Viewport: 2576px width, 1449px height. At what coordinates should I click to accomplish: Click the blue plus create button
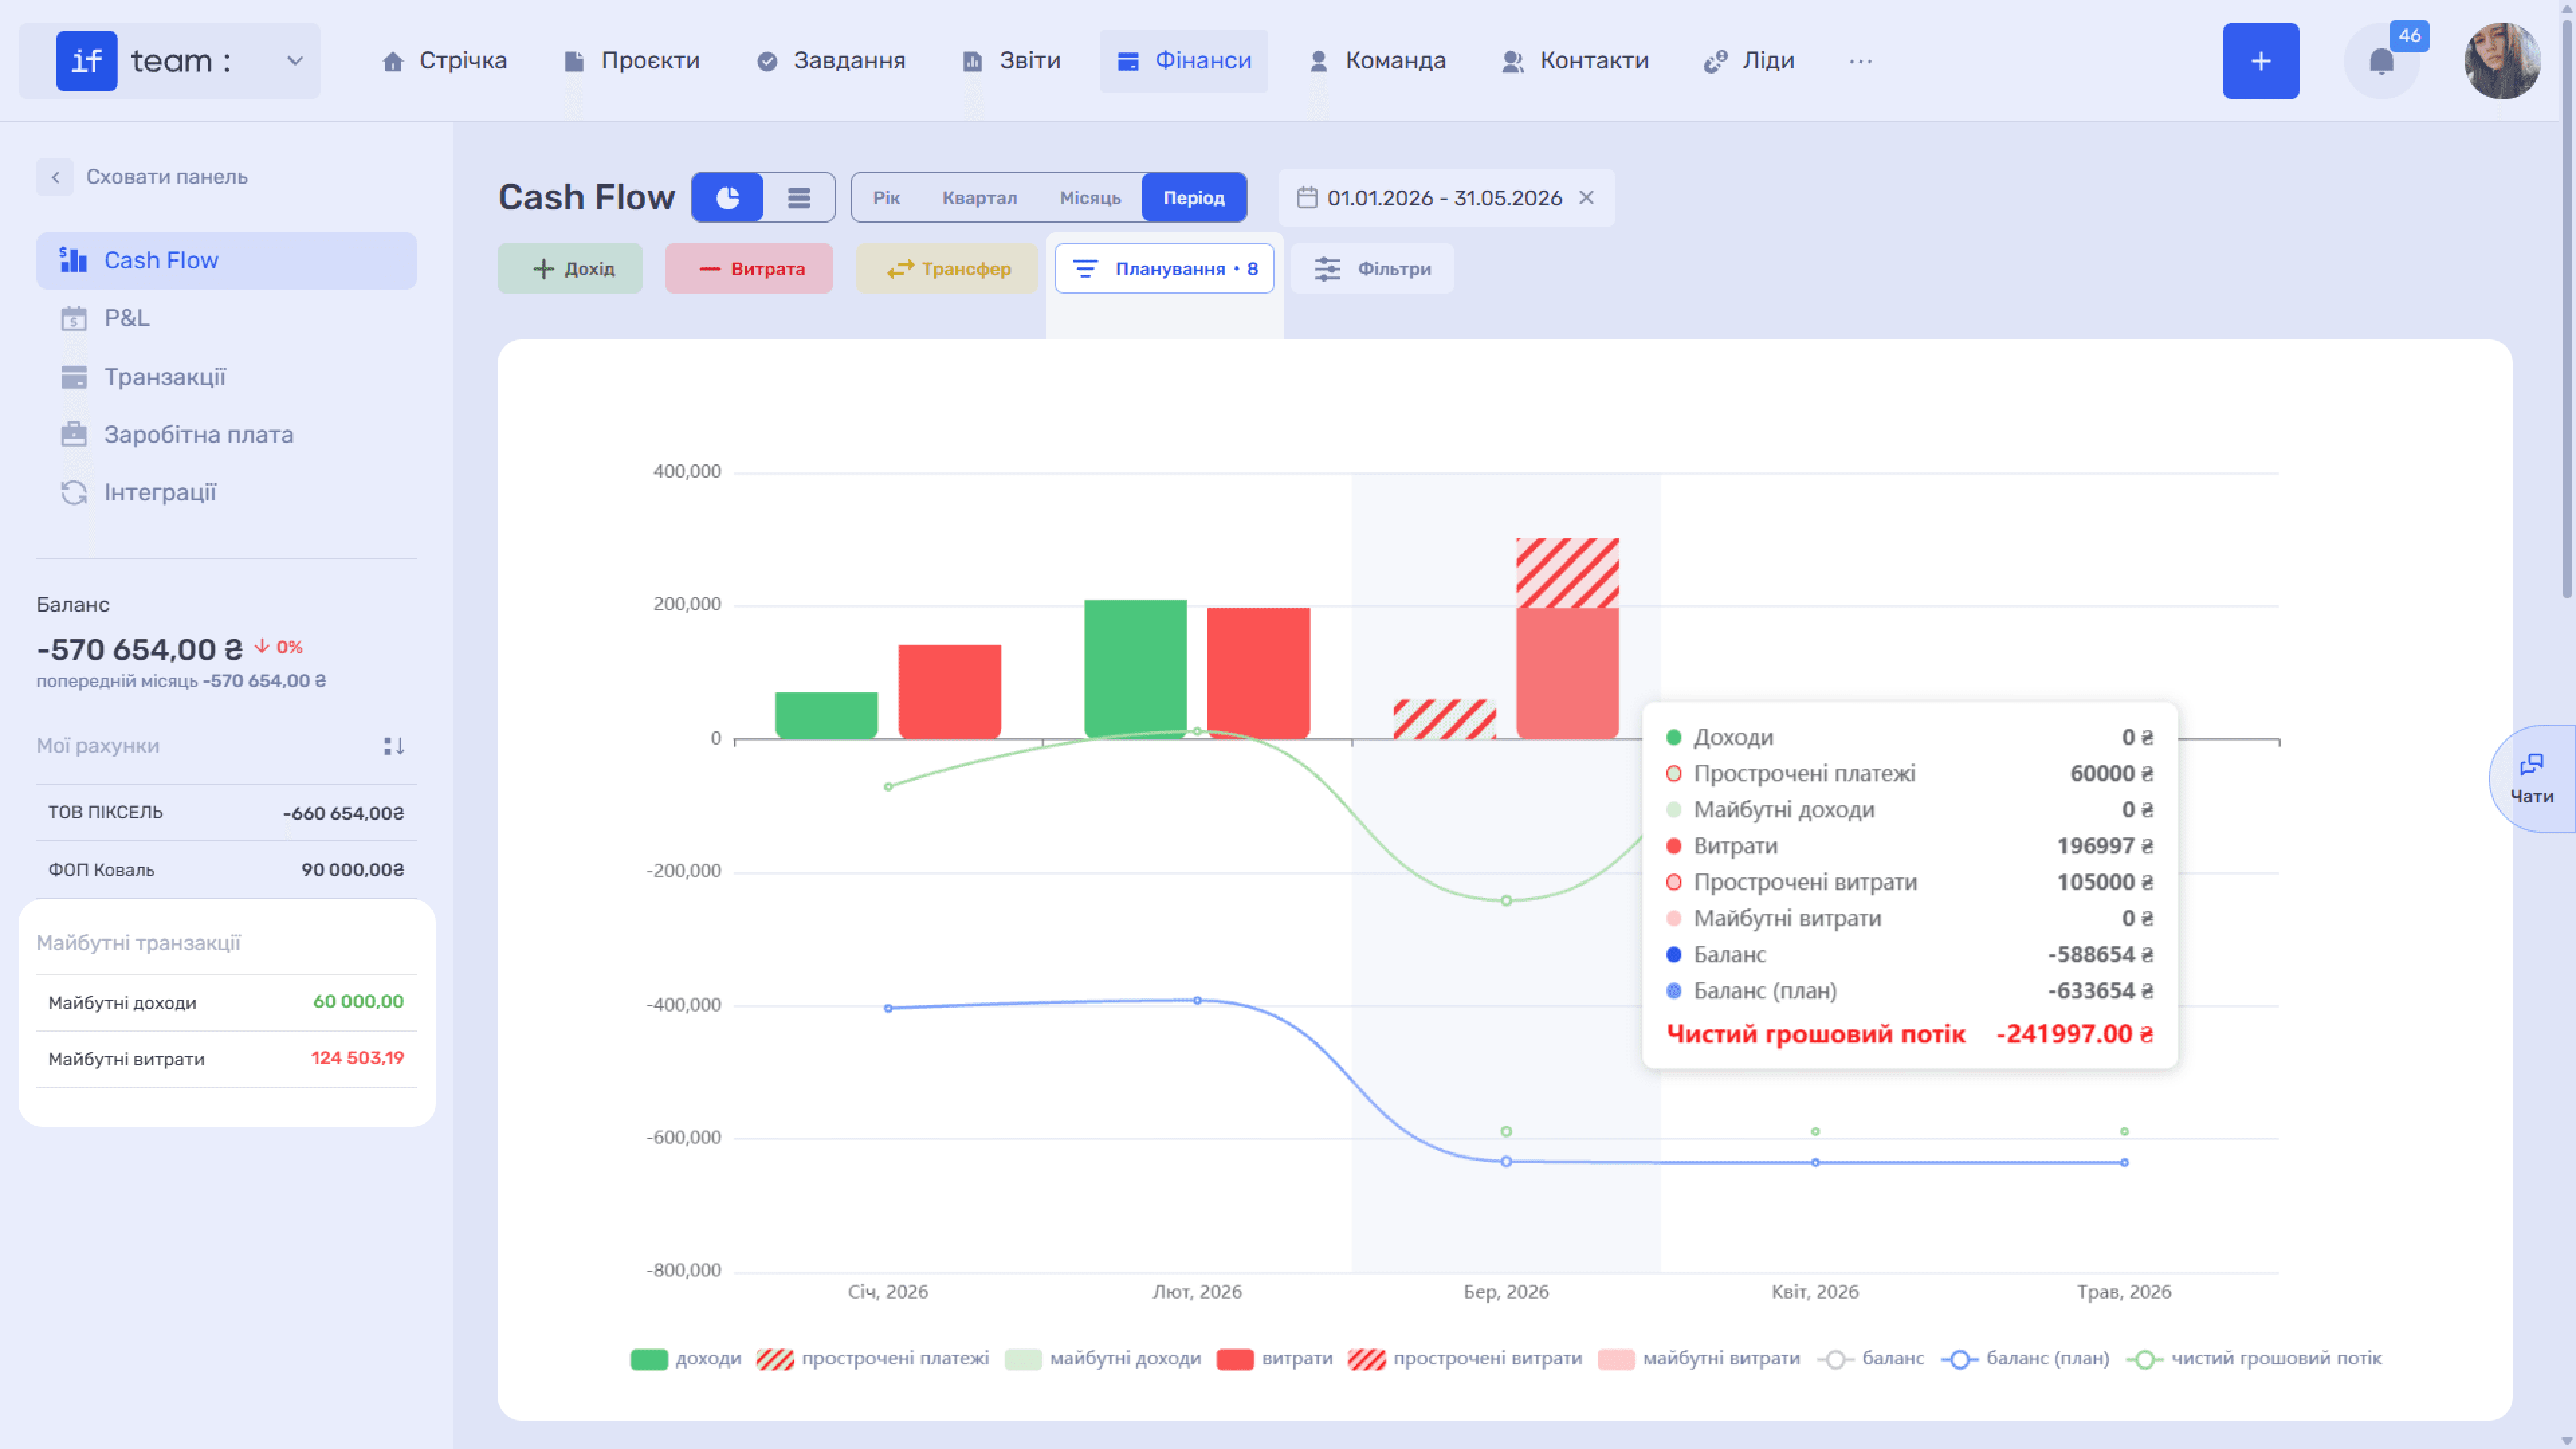pos(2260,61)
